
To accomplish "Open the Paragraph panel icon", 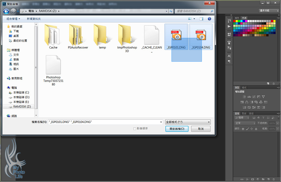I will click(229, 61).
